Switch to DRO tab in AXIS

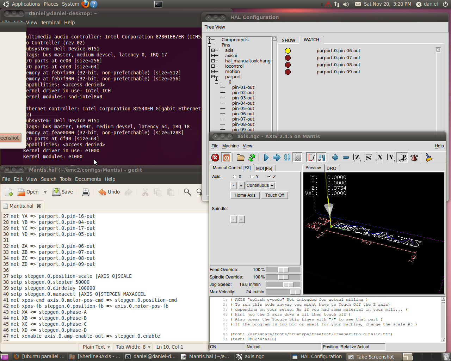(332, 169)
